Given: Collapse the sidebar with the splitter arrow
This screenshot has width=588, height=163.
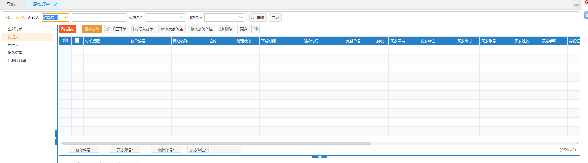Looking at the screenshot, I should (x=56, y=138).
